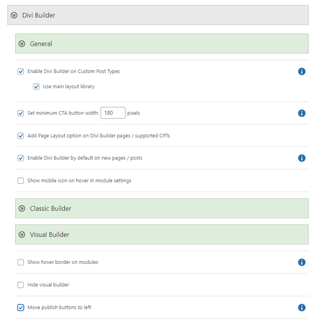Collapse the General section header bar
The image size is (316, 322).
[162, 44]
